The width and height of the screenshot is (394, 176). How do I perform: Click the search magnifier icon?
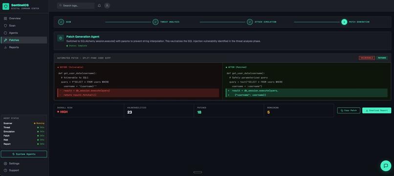click(x=61, y=5)
